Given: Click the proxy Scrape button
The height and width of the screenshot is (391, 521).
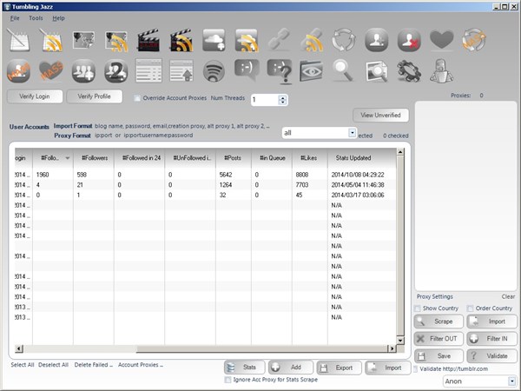Looking at the screenshot, I should click(x=439, y=321).
